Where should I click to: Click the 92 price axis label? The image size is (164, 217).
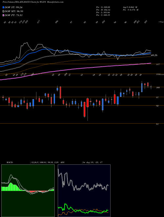(158, 106)
